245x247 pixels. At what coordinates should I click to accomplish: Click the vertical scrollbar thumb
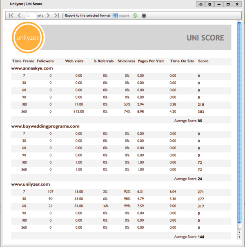[x=239, y=123]
